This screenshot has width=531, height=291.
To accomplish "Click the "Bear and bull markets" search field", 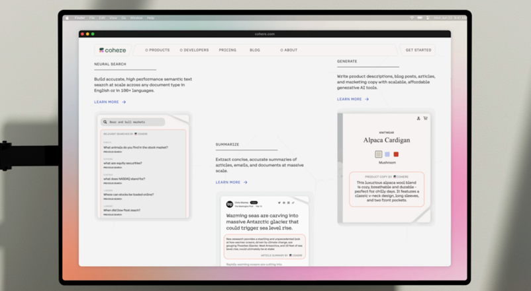I will point(135,122).
